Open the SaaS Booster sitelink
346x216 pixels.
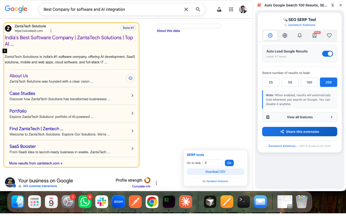pos(23,146)
